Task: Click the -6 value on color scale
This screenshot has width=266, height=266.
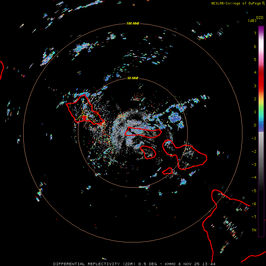Action: 254,204
